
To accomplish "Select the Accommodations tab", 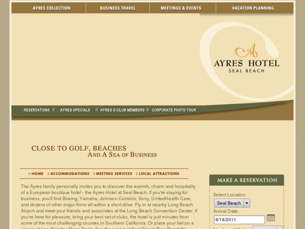I will click(68, 174).
